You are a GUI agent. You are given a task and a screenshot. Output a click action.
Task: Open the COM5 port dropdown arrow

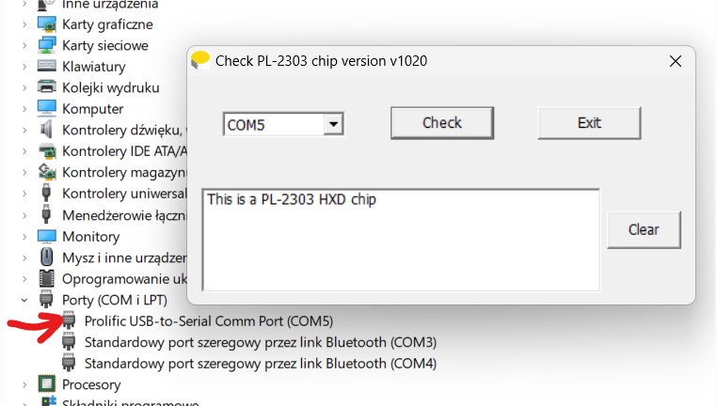333,124
